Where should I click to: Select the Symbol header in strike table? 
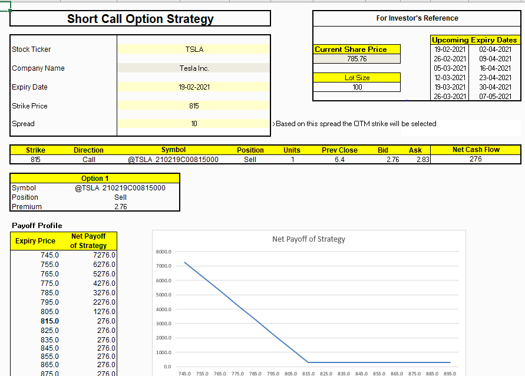[x=173, y=150]
